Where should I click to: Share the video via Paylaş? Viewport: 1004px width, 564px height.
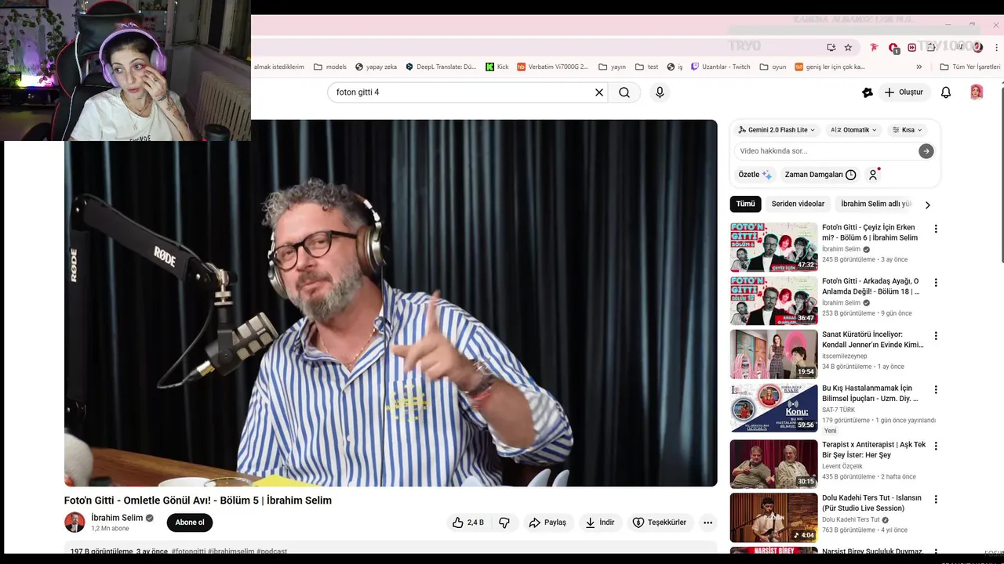click(x=547, y=522)
